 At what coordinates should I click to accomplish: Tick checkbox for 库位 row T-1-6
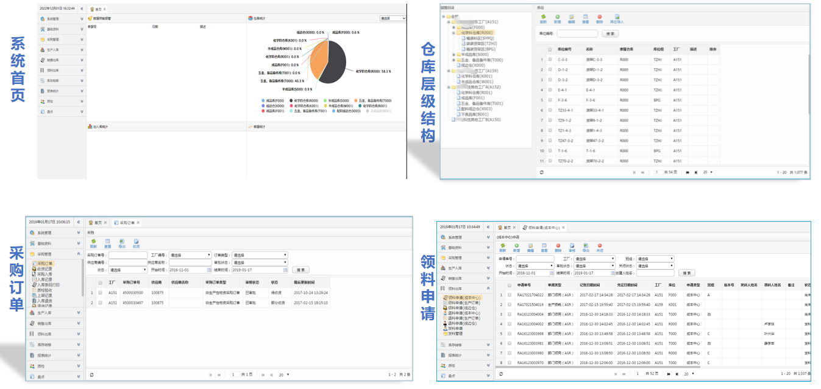pyautogui.click(x=550, y=150)
